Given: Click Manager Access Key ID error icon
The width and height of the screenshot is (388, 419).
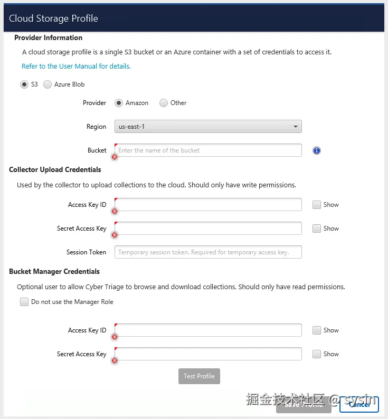Looking at the screenshot, I should (x=115, y=337).
